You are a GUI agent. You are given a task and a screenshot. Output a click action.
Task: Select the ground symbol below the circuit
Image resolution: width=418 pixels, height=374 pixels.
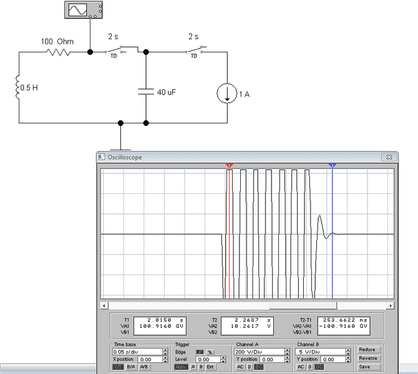(x=120, y=143)
